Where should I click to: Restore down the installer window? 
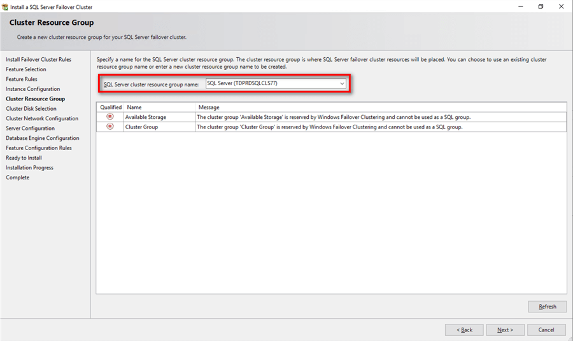[x=541, y=6]
